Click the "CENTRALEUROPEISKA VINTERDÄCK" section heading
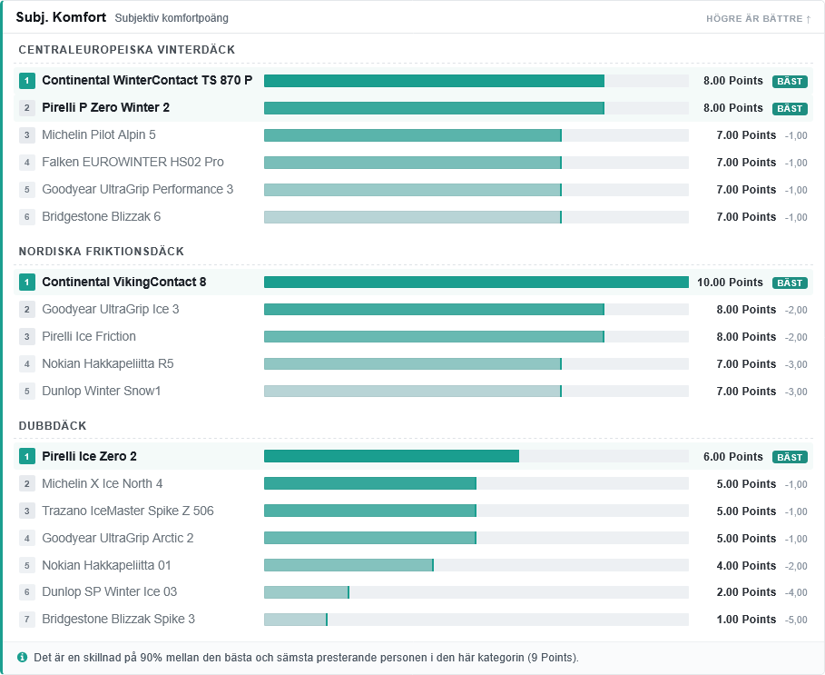 127,49
